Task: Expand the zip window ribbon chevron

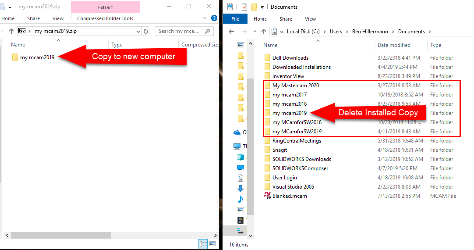Action: (204, 18)
